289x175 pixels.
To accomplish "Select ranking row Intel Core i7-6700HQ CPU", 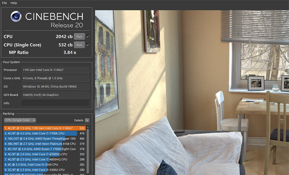I will coord(44,154).
